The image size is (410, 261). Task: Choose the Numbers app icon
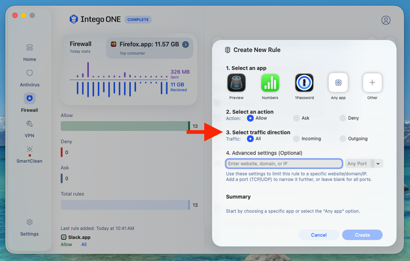pos(270,83)
